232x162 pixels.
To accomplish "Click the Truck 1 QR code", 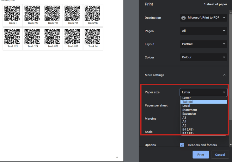I will [12, 13].
